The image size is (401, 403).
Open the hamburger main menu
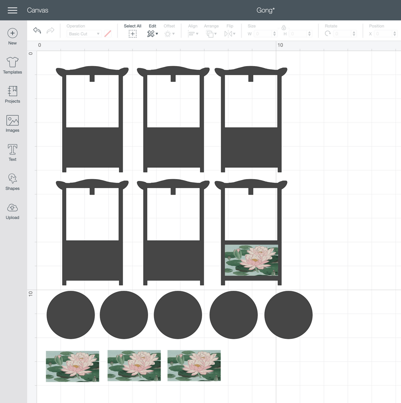pyautogui.click(x=13, y=10)
